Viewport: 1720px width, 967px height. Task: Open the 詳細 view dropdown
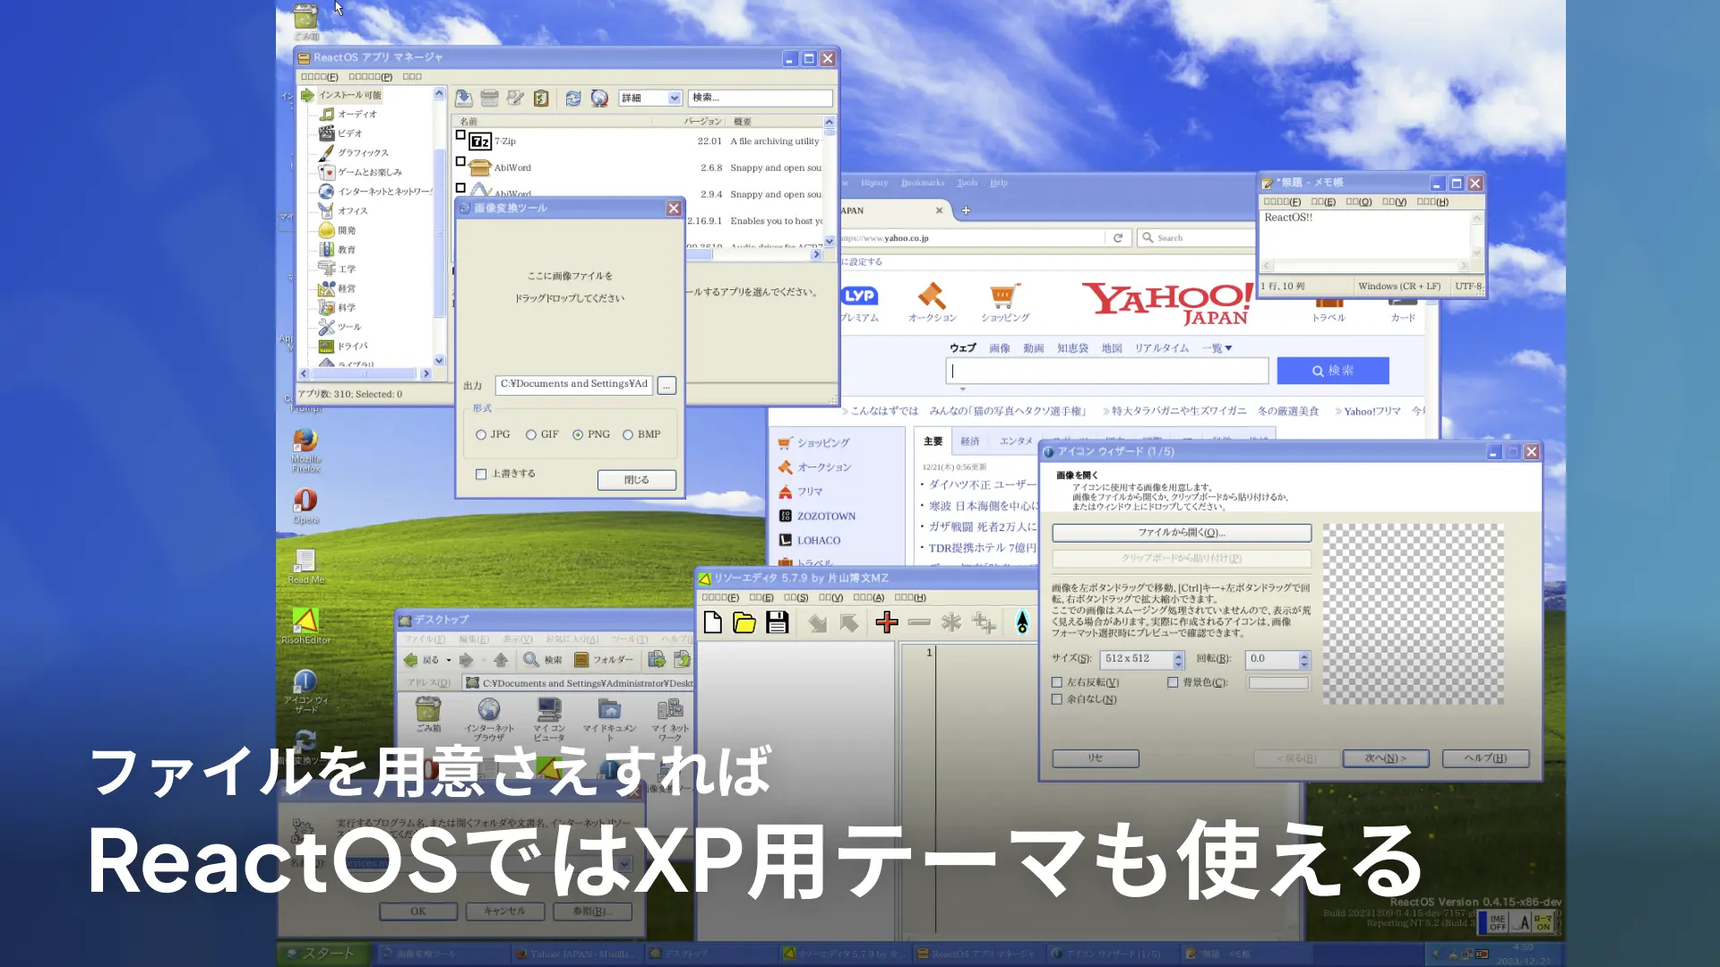[674, 98]
